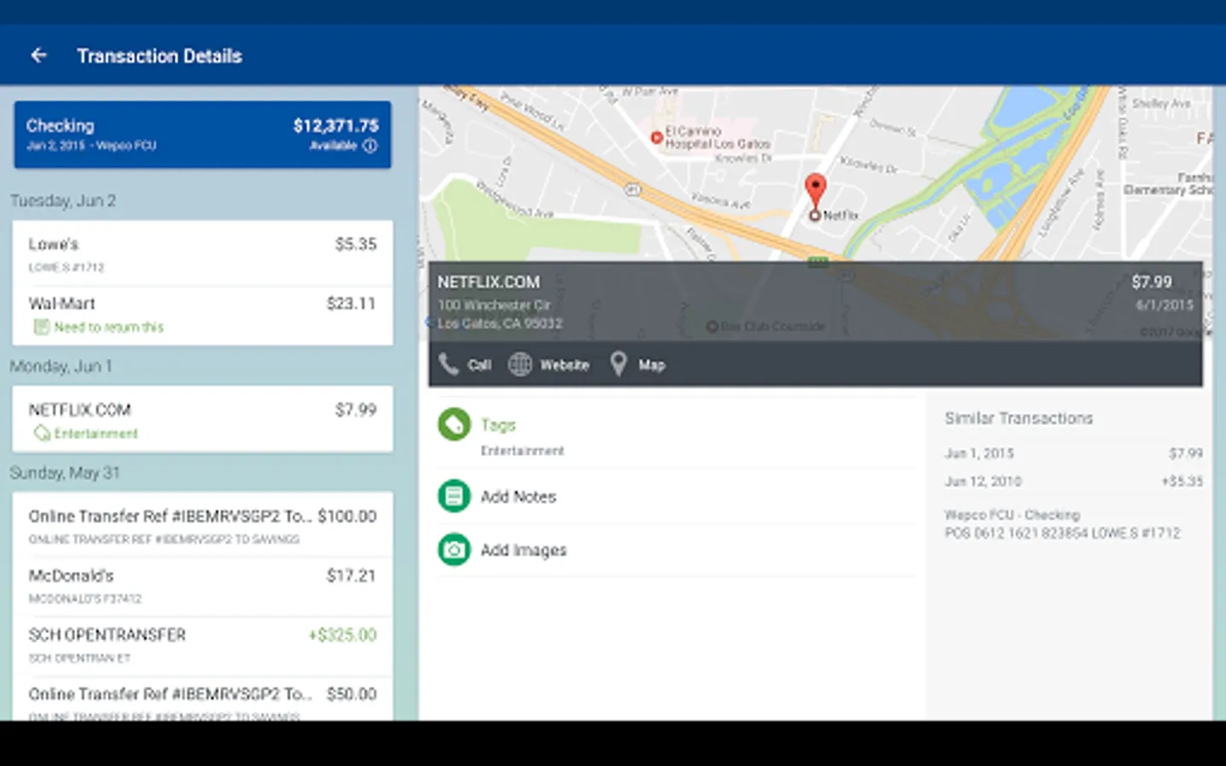Click the Website label
The height and width of the screenshot is (766, 1226).
tap(564, 364)
